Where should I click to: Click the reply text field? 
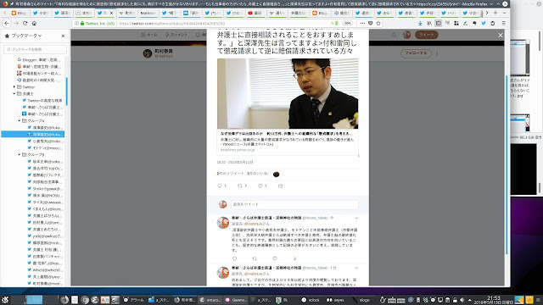pos(294,204)
